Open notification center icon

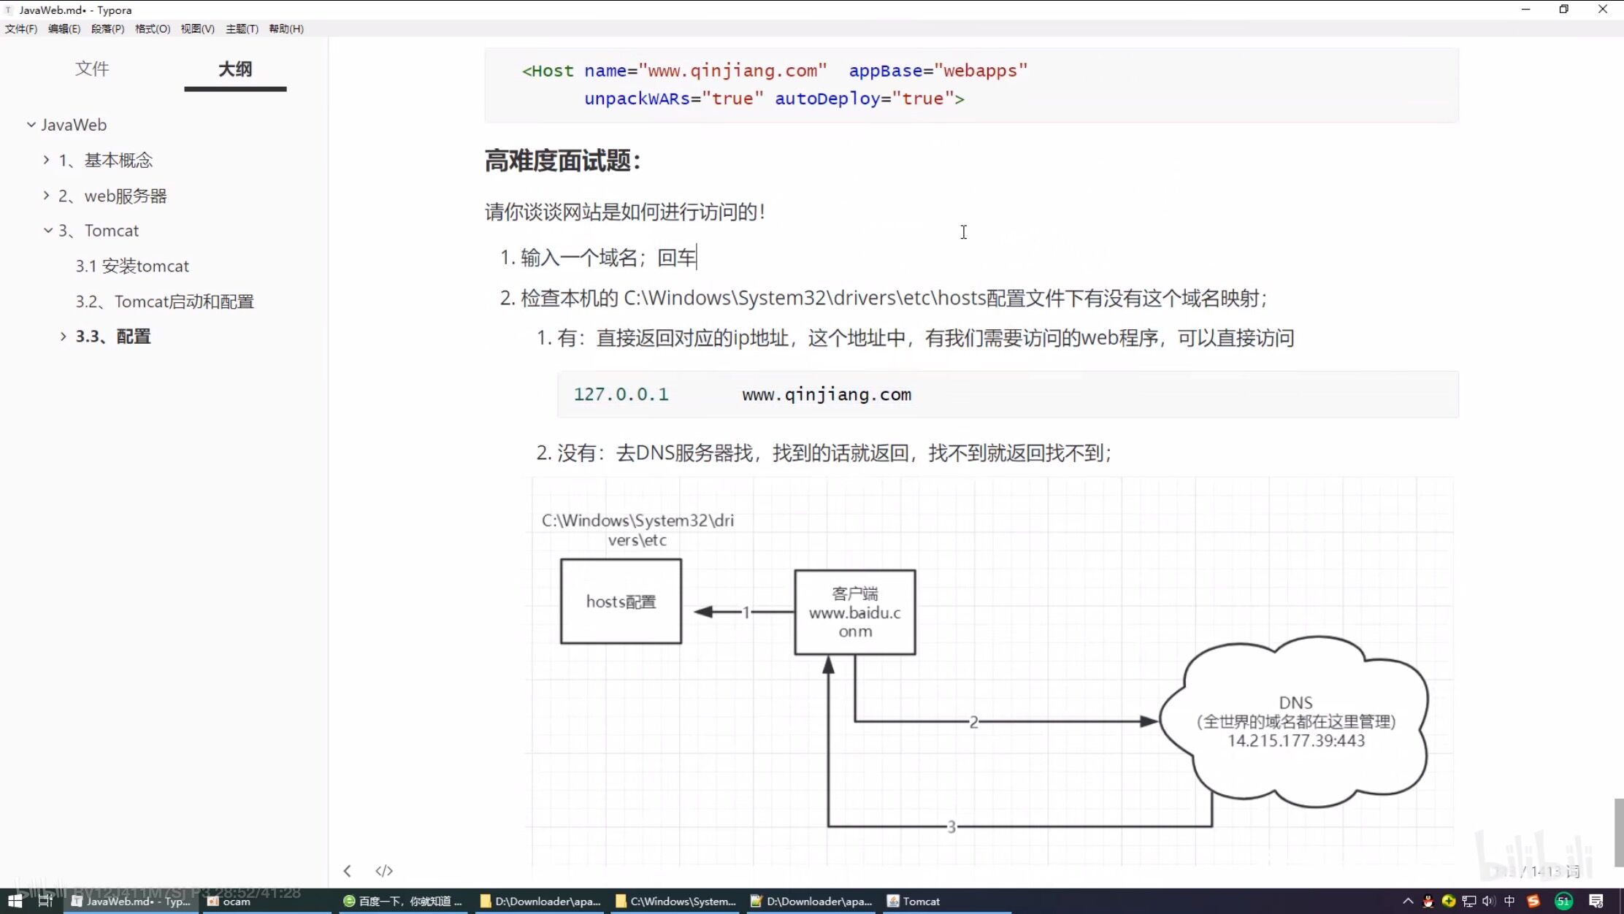point(1596,901)
